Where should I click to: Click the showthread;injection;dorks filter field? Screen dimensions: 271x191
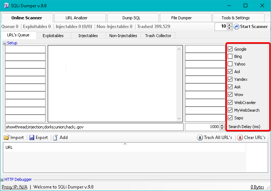pos(94,127)
